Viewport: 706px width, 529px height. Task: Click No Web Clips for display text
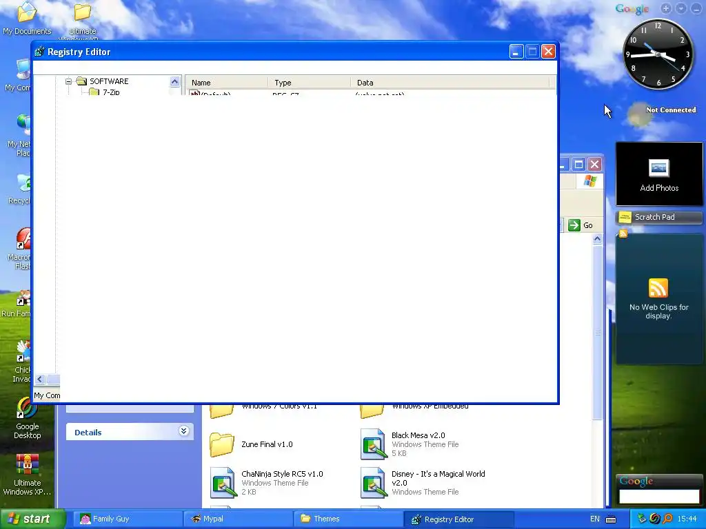click(x=659, y=311)
